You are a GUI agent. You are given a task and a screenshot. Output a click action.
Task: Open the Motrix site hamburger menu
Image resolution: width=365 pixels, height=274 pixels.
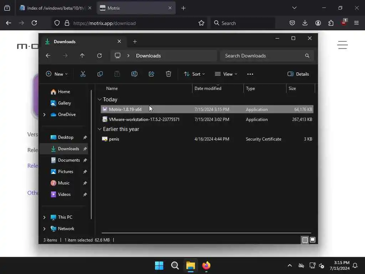click(343, 45)
